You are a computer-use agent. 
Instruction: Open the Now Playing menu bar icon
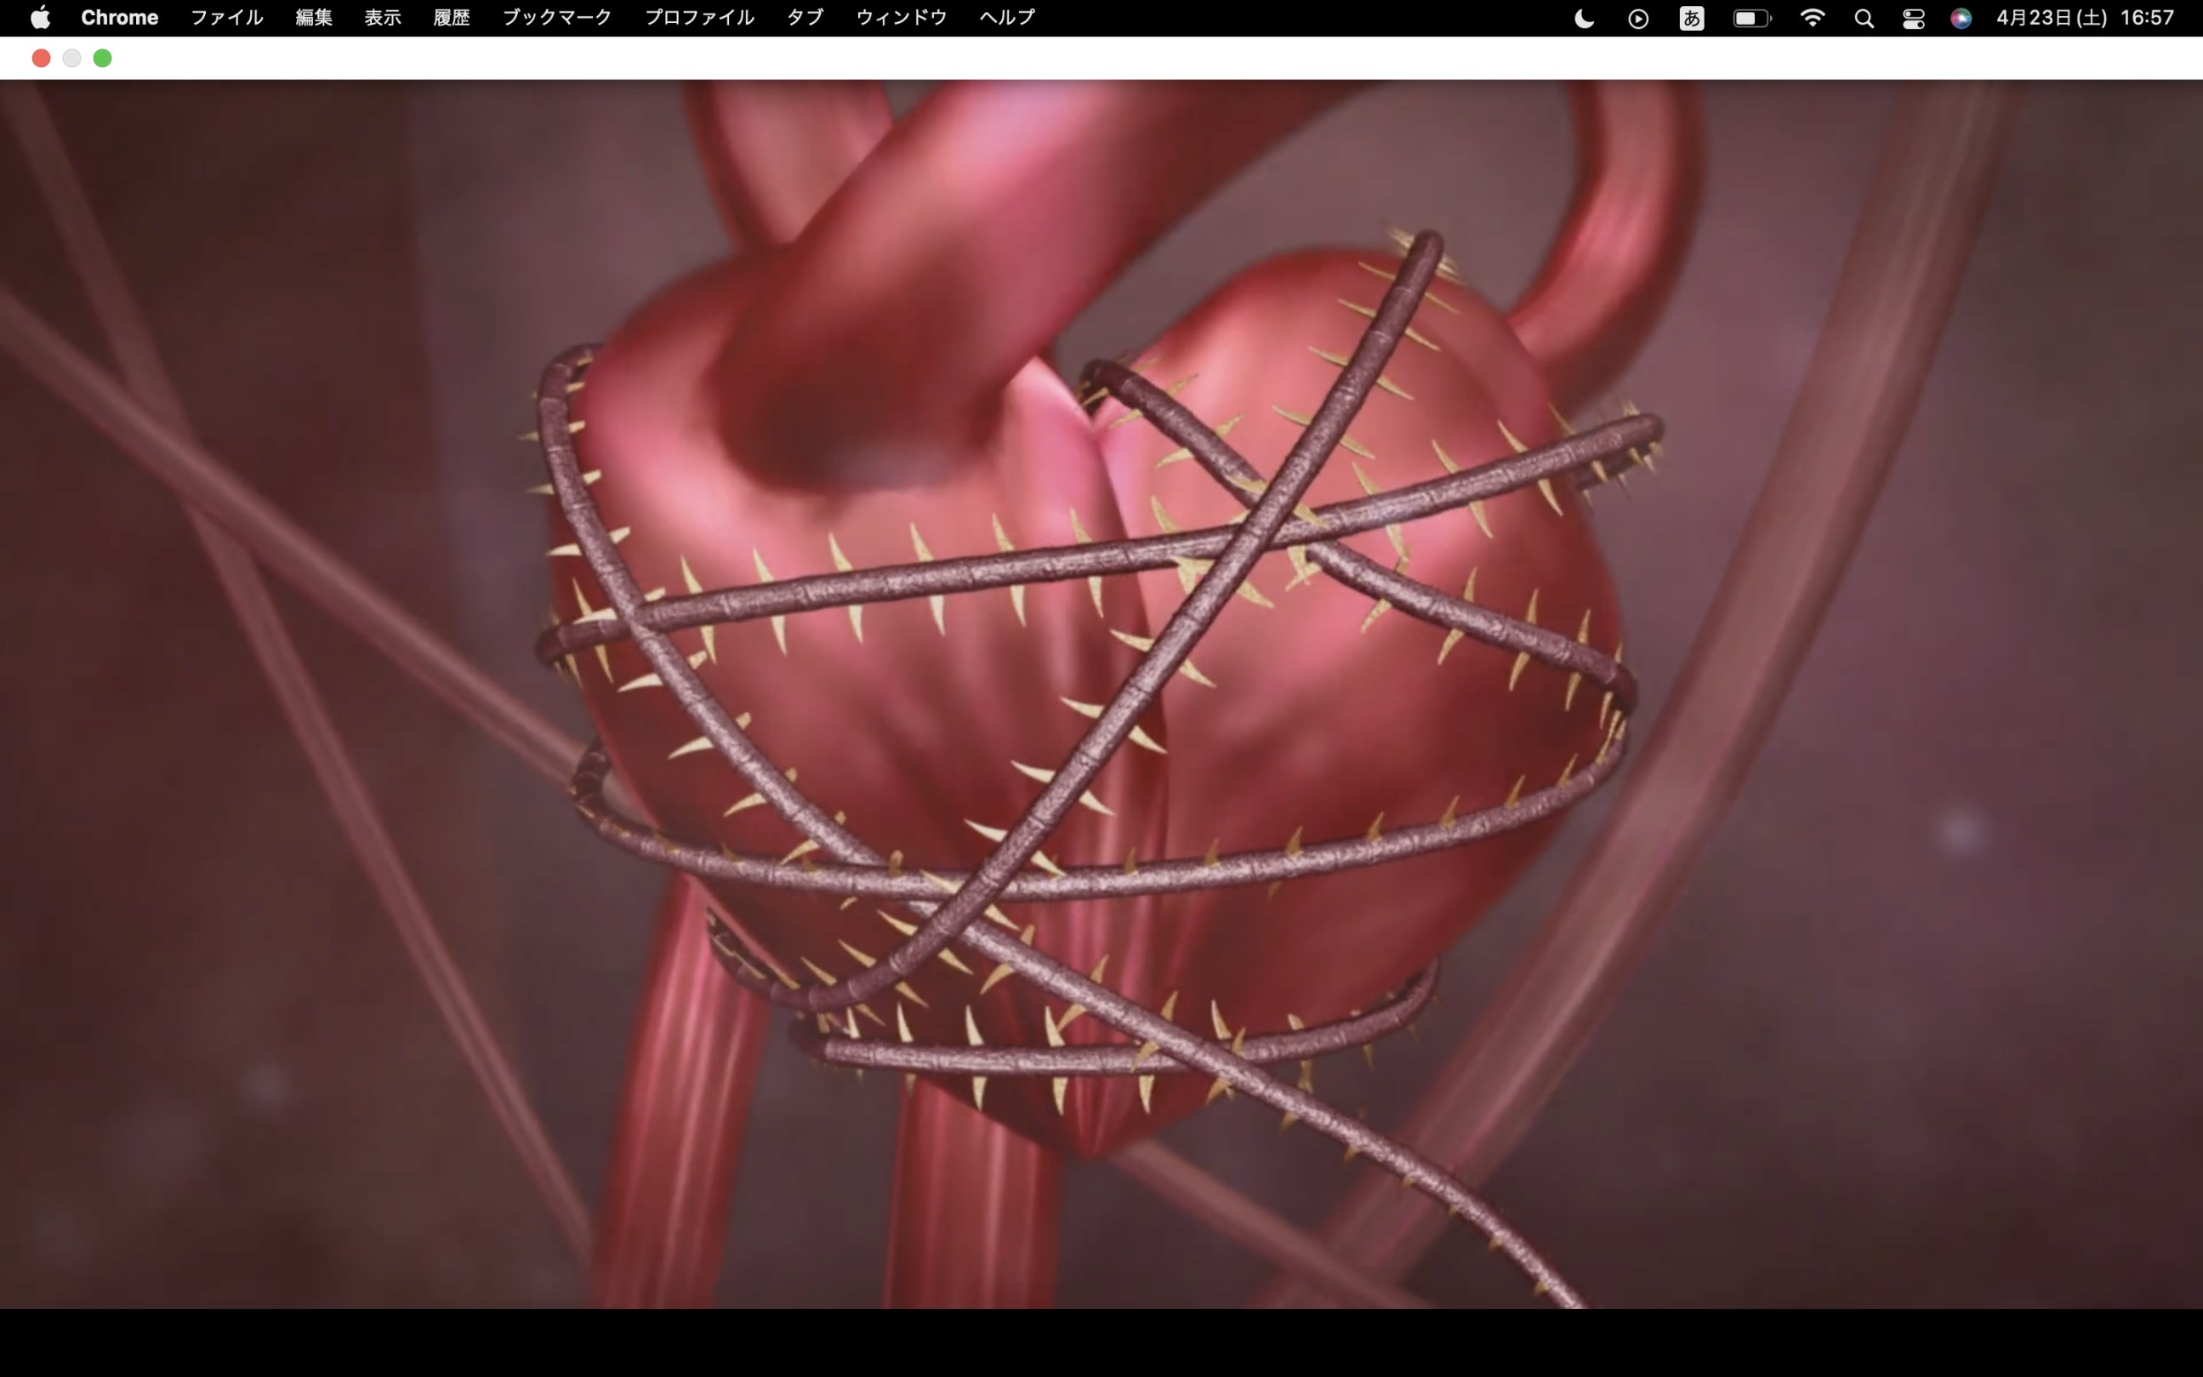(x=1637, y=18)
